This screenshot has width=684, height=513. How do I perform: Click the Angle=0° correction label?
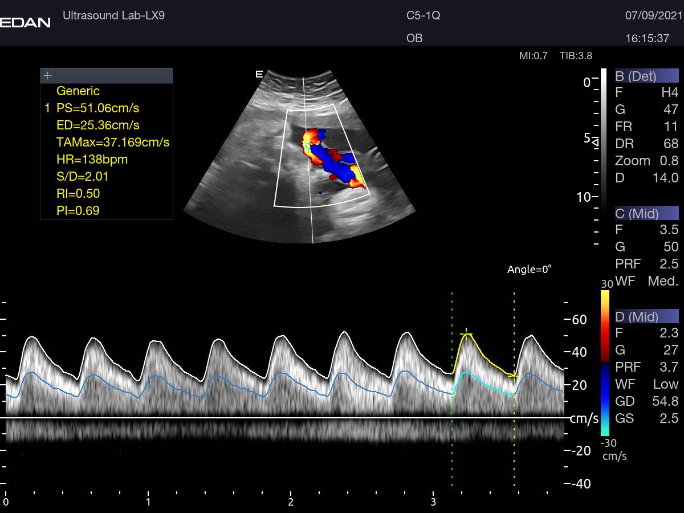coord(530,270)
